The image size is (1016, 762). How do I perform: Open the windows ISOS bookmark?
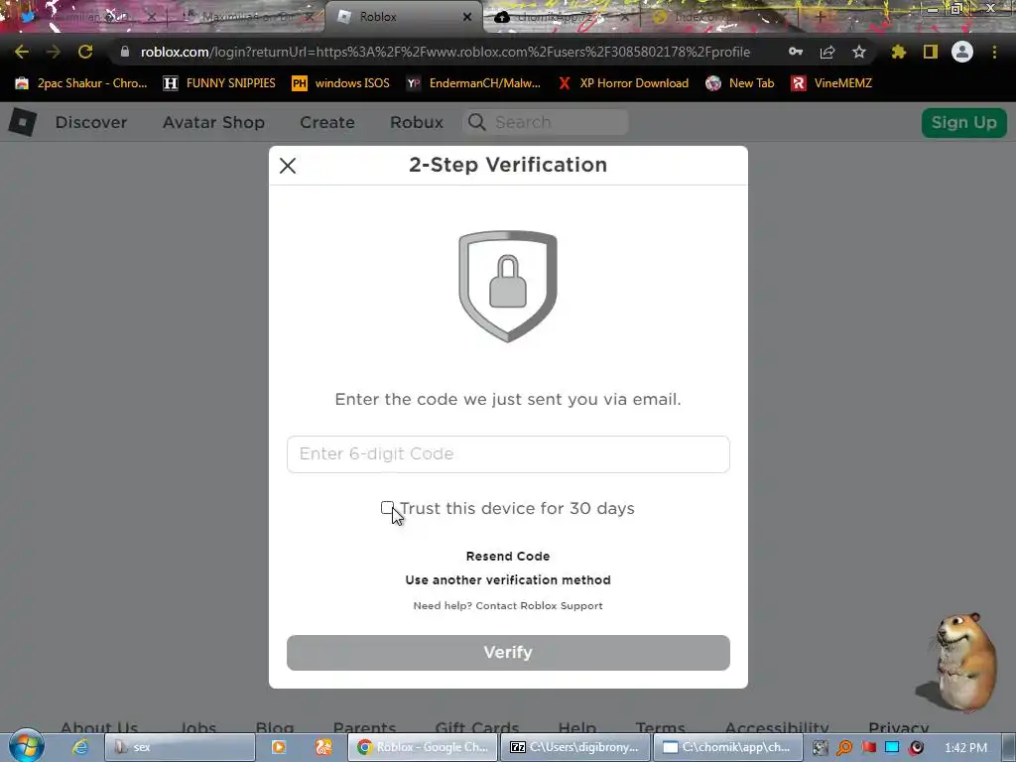(x=341, y=83)
